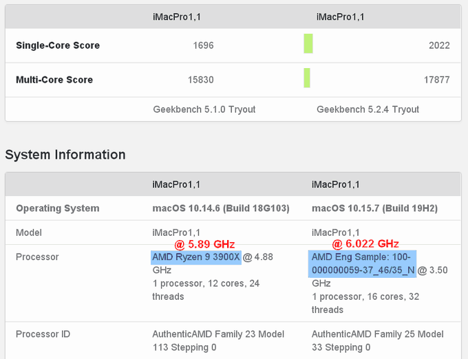
Task: Click the left Model value iMacPro1,1
Action: (176, 232)
